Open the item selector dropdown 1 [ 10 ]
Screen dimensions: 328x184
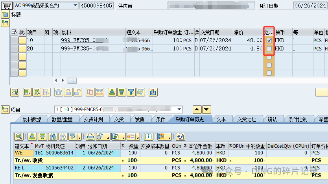coord(179,109)
